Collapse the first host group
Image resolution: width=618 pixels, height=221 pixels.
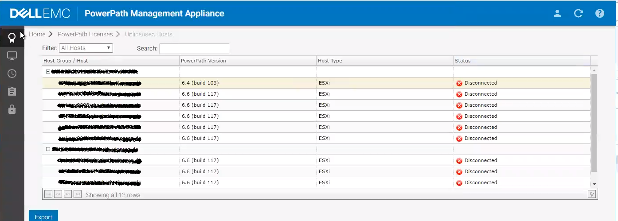(x=48, y=71)
